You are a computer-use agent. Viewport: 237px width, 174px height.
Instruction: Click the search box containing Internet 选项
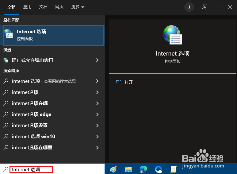52,169
